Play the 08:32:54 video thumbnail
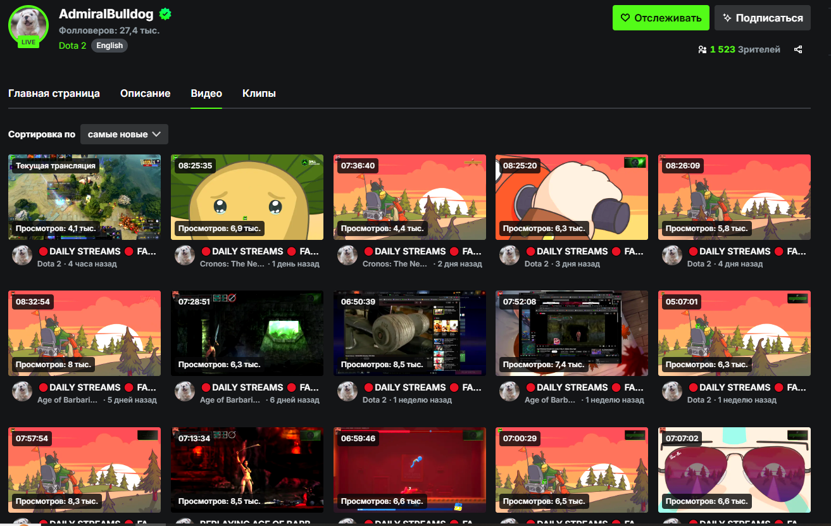 pos(84,334)
